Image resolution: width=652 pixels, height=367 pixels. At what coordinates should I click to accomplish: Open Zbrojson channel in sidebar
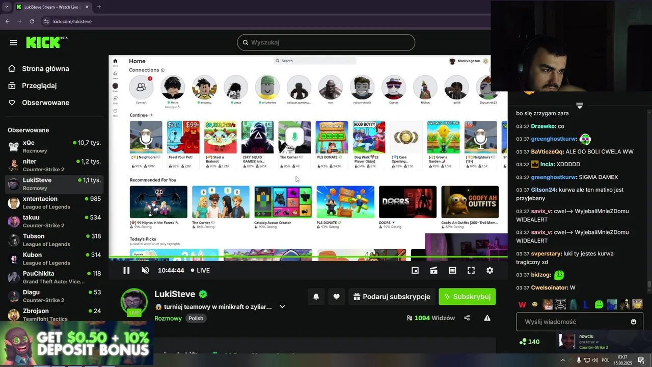coord(55,314)
